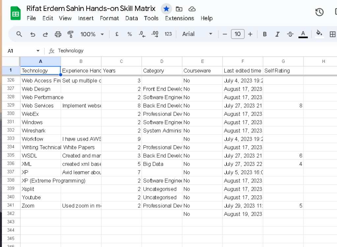
Task: Check the cloud save status icon
Action: [192, 9]
